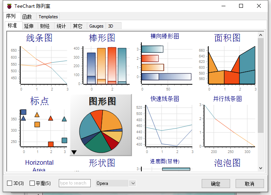Screen dimensions: 271x195
Task: Select the 标准 sub-tab
Action: [13, 26]
